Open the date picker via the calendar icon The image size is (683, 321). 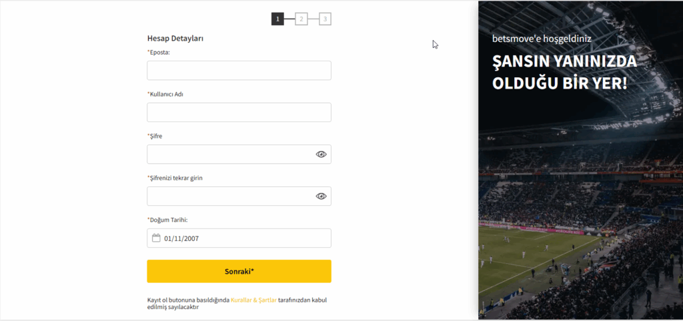click(x=156, y=238)
